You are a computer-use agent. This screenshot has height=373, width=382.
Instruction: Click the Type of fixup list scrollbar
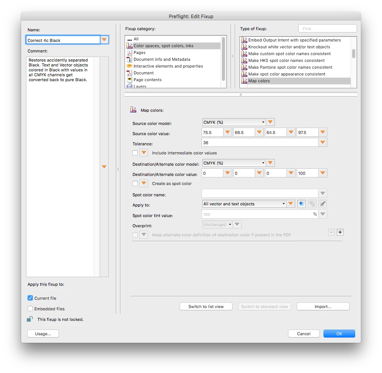[353, 54]
